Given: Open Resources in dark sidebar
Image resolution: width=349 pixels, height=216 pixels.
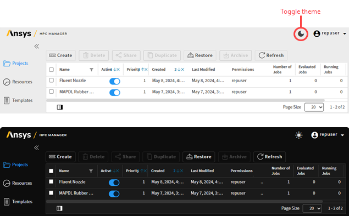Looking at the screenshot, I should (18, 183).
